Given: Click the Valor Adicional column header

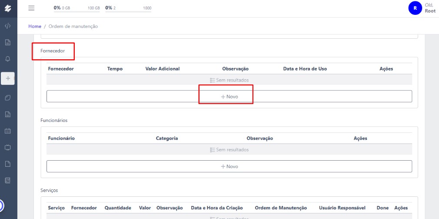Looking at the screenshot, I should tap(162, 69).
